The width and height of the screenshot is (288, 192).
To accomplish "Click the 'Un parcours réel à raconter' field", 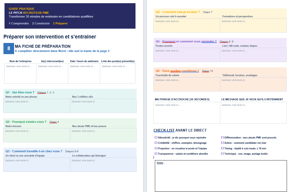I will click(187, 25).
